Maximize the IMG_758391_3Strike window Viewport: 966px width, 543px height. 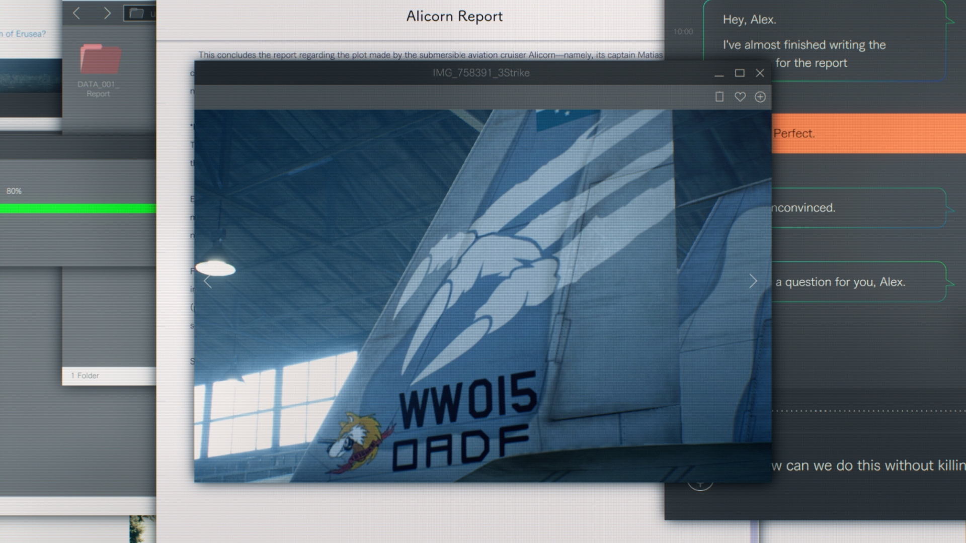(740, 73)
